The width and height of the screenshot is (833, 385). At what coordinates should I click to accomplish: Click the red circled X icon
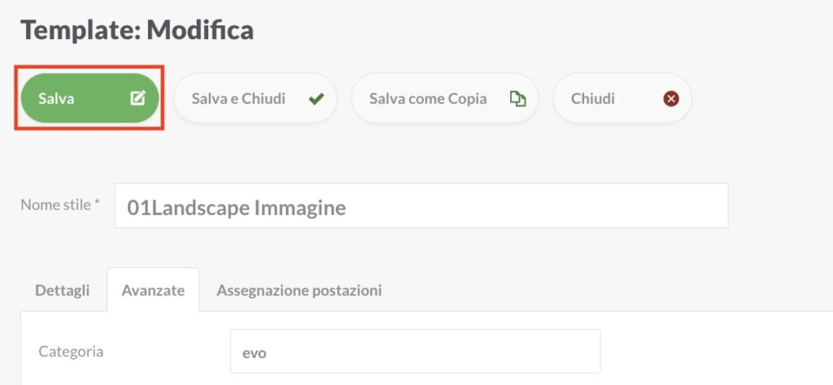coord(671,99)
